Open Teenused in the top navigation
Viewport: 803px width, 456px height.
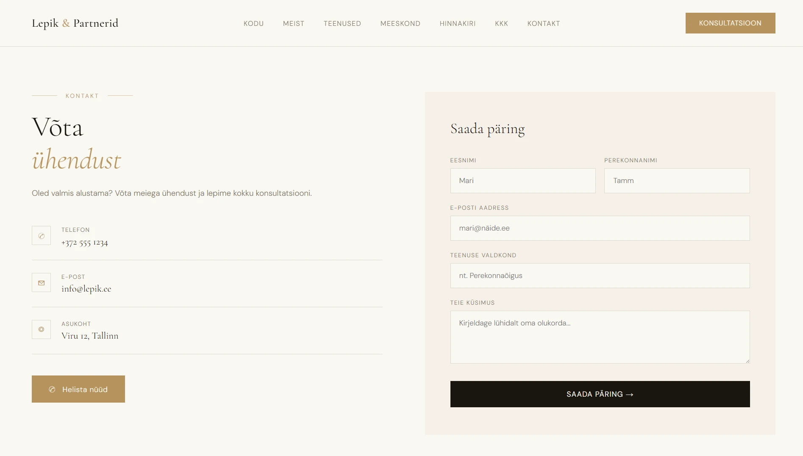tap(342, 24)
